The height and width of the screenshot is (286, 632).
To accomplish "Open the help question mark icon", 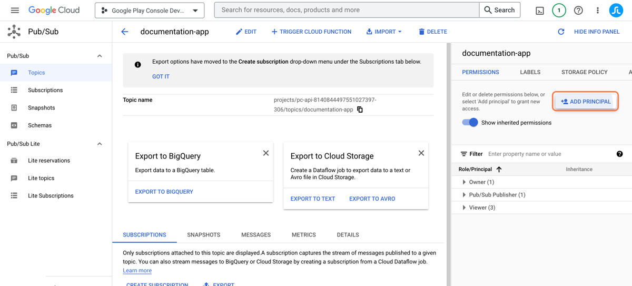I will (578, 11).
